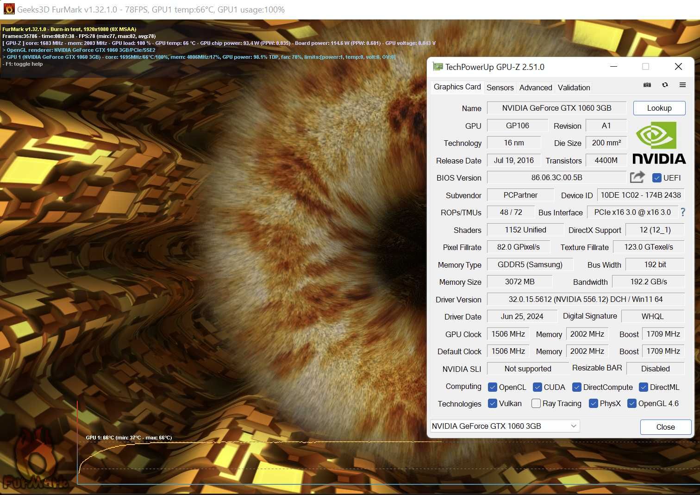The height and width of the screenshot is (495, 700).
Task: Toggle the UEFI checkbox
Action: coord(656,178)
